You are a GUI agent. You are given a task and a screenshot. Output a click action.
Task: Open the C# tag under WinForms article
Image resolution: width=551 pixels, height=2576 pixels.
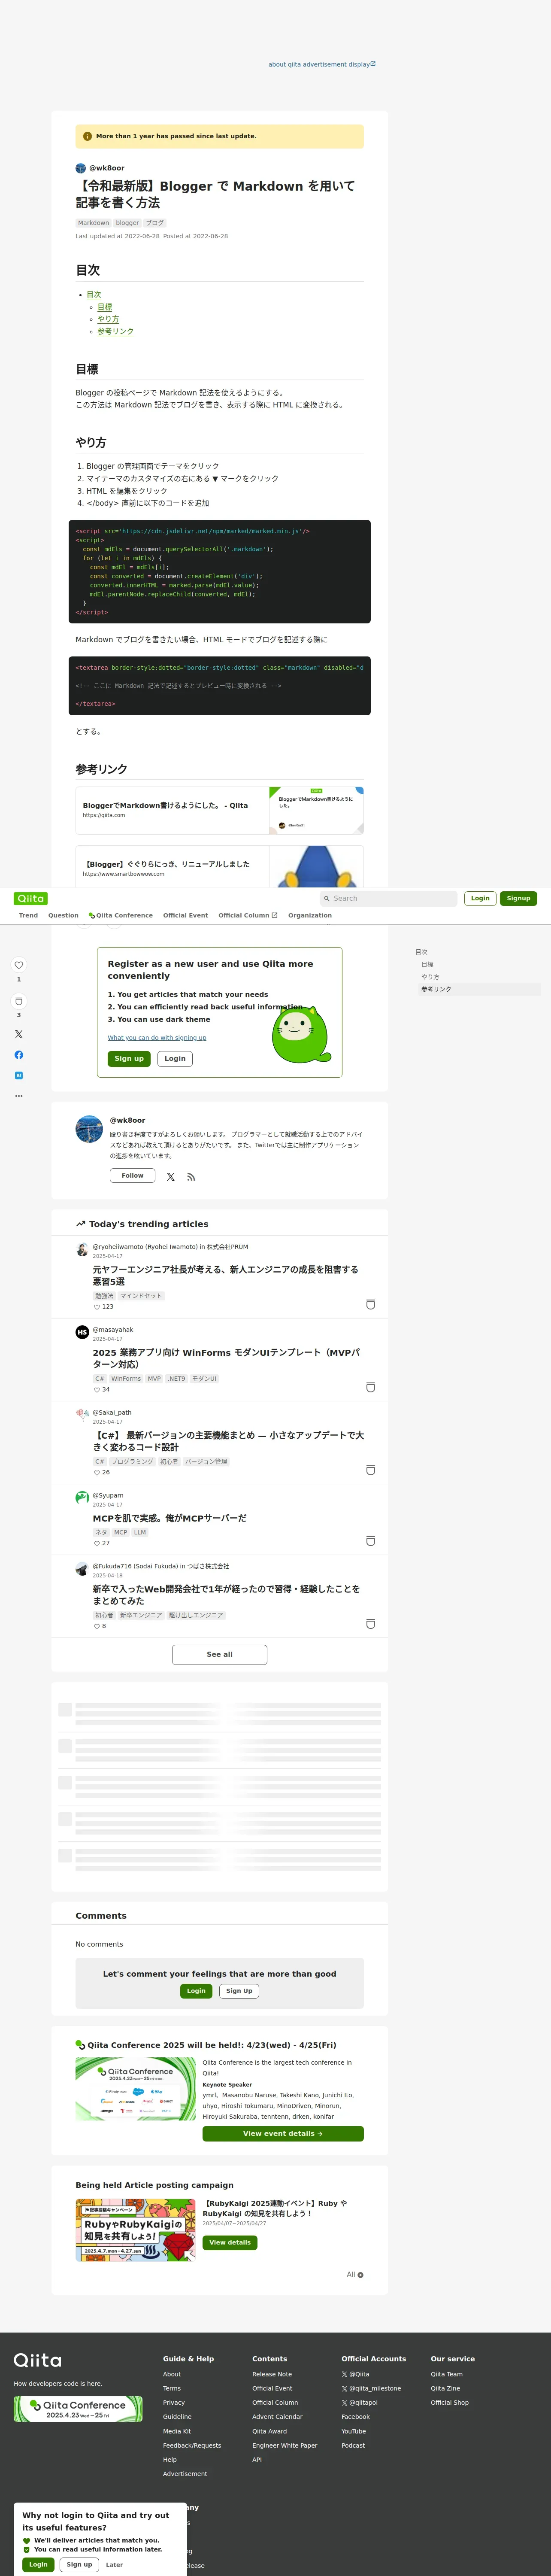point(99,1379)
